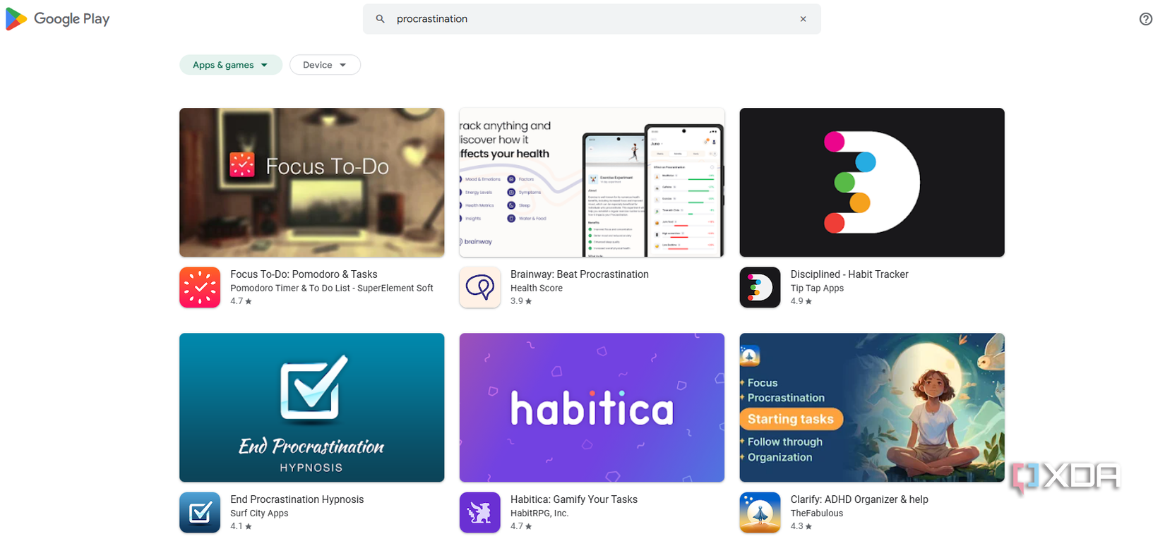Click the Surf City Apps developer name

pos(259,513)
